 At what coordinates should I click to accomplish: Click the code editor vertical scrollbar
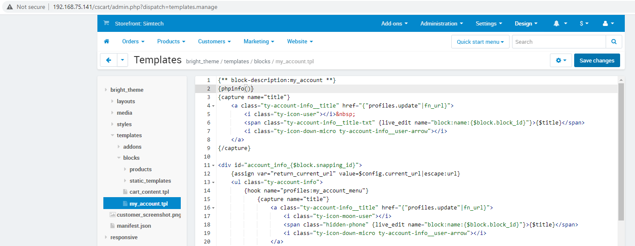point(621,152)
